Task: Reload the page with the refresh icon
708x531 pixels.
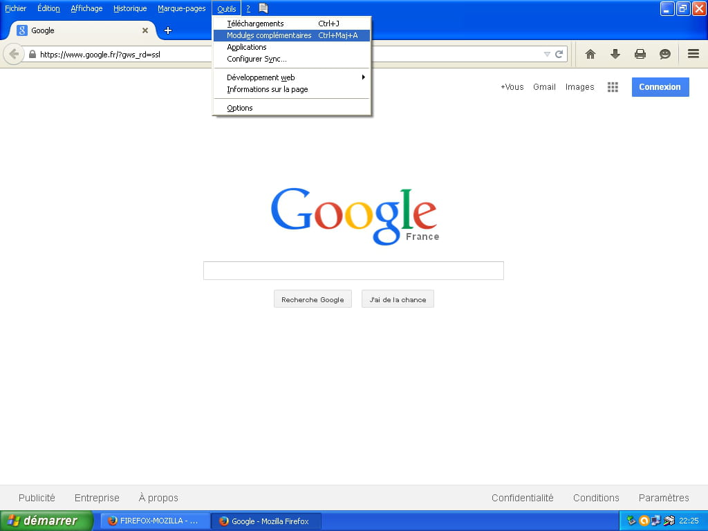Action: coord(559,54)
